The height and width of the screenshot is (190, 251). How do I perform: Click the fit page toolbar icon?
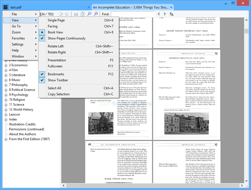point(82,14)
